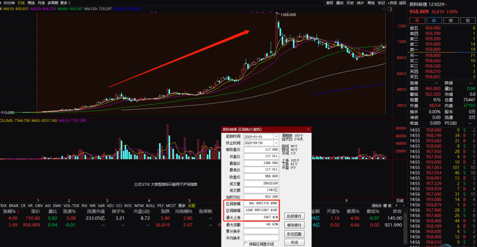Click the 返回 back button
The height and width of the screenshot is (247, 477).
point(402,3)
